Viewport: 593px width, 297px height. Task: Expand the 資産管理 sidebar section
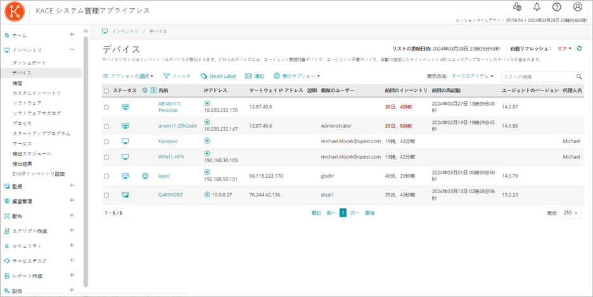coord(72,201)
